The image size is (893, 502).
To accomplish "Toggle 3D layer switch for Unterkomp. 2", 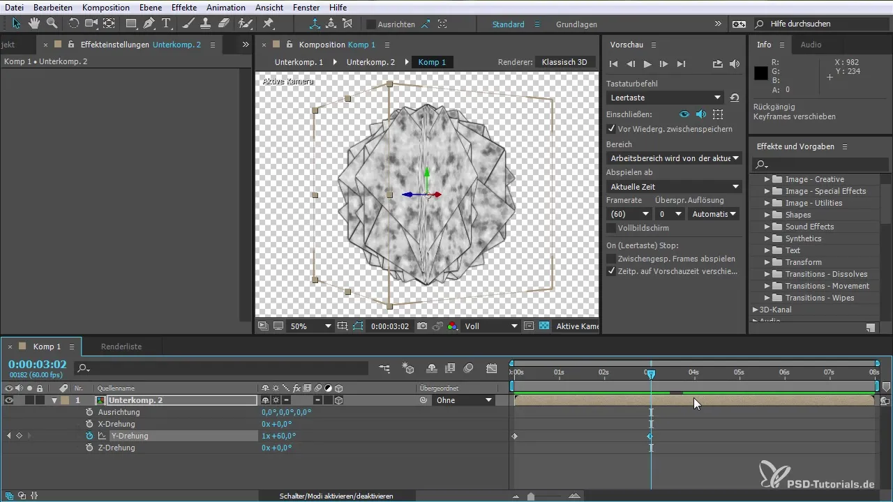I will tap(338, 401).
